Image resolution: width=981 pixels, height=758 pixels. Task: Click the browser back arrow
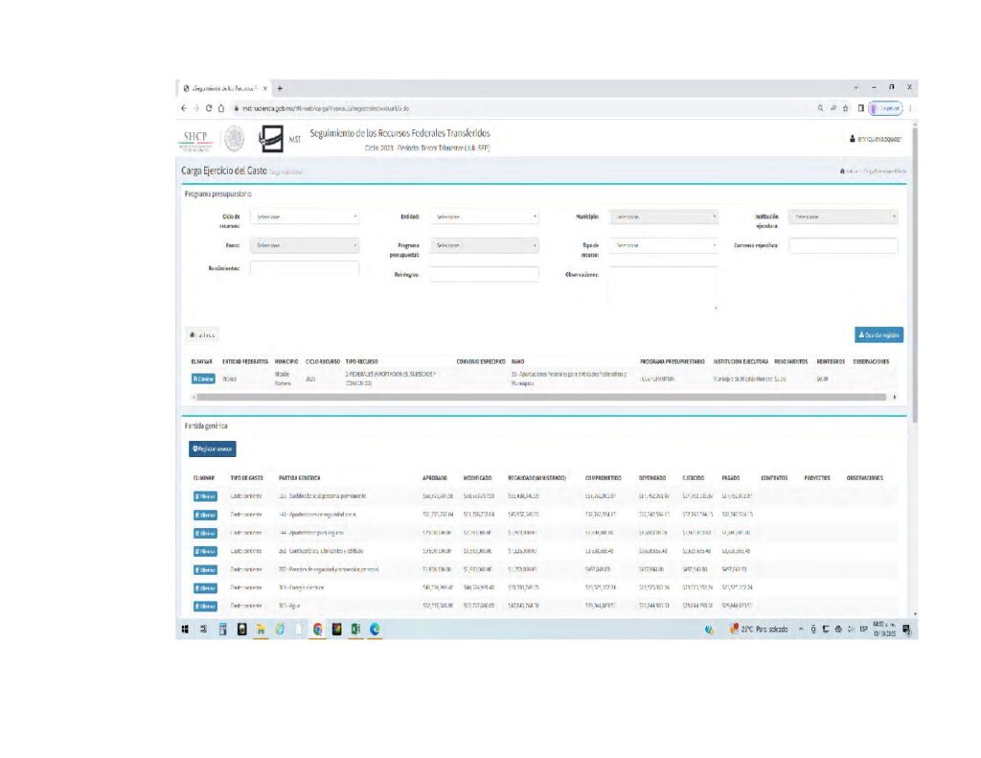184,108
